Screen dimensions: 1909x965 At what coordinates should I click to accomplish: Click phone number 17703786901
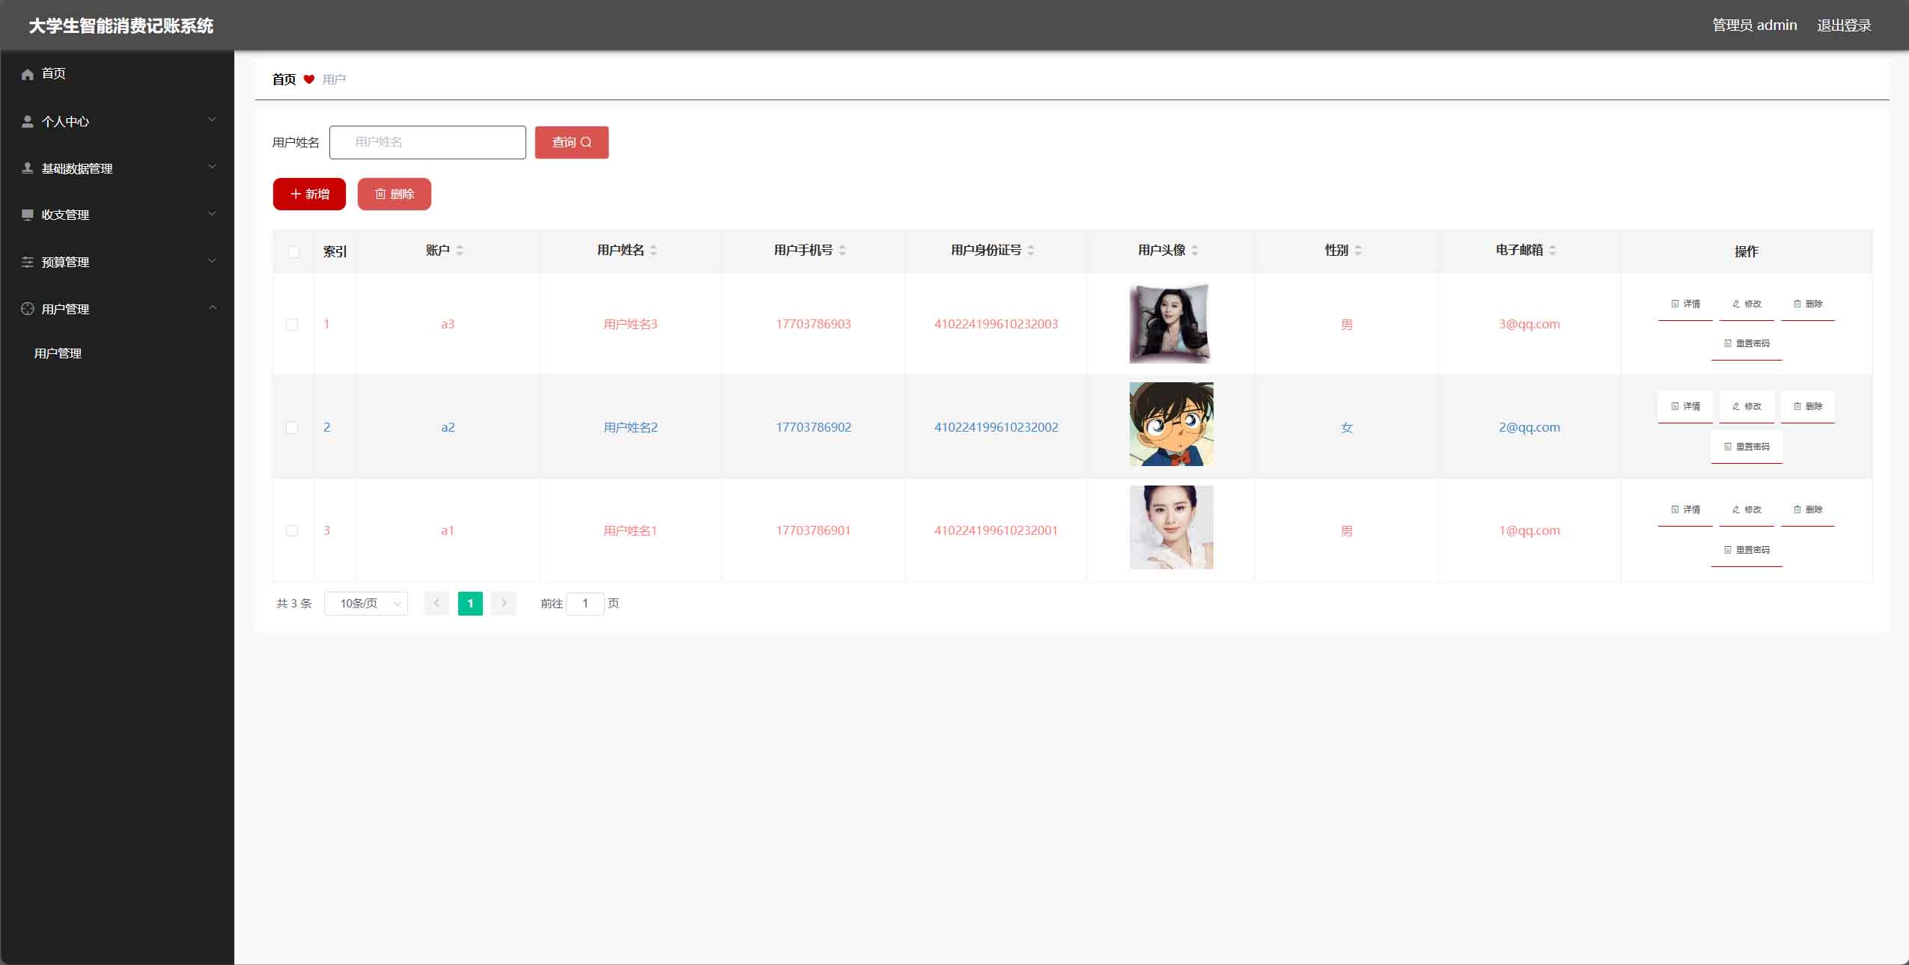pyautogui.click(x=813, y=530)
